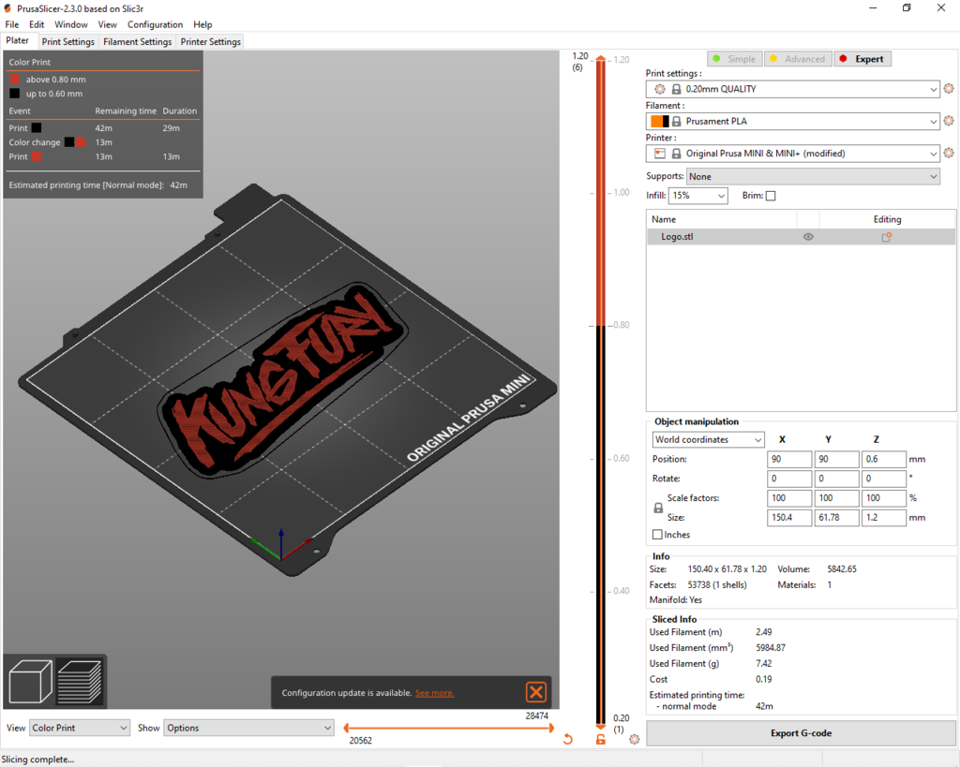Switch to the Printer Settings tab
960x767 pixels.
coord(211,41)
